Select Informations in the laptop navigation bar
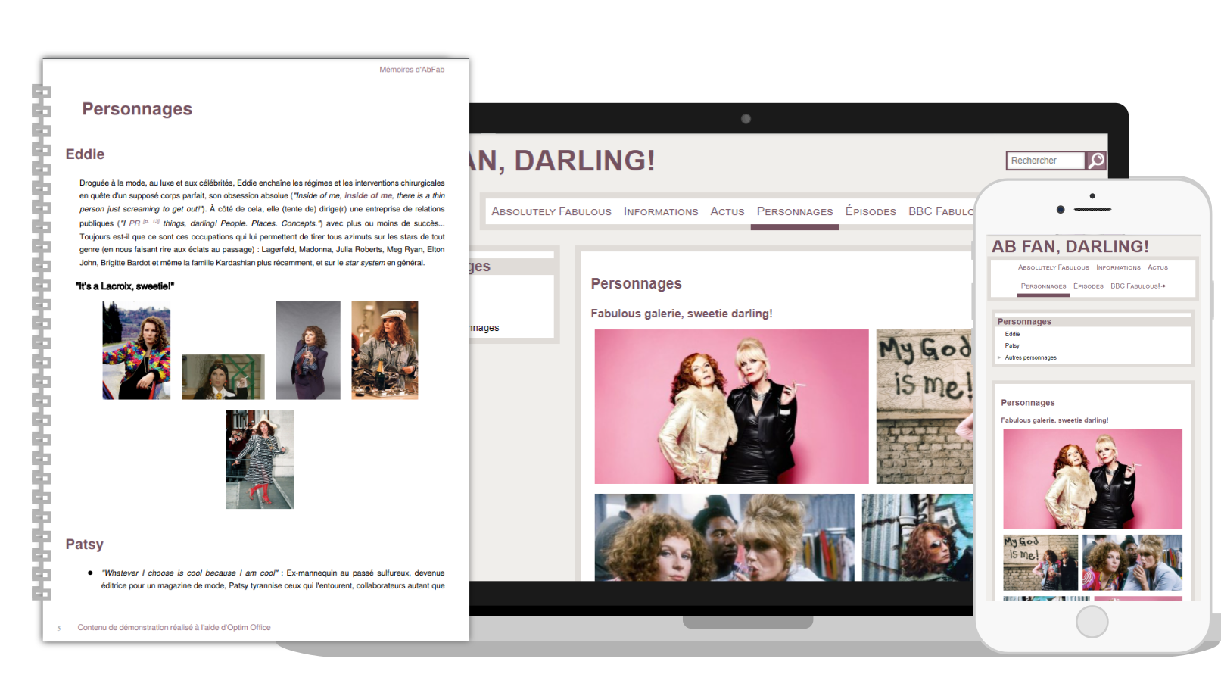This screenshot has width=1221, height=699. tap(661, 211)
